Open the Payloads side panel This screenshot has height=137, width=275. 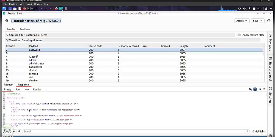point(270,42)
